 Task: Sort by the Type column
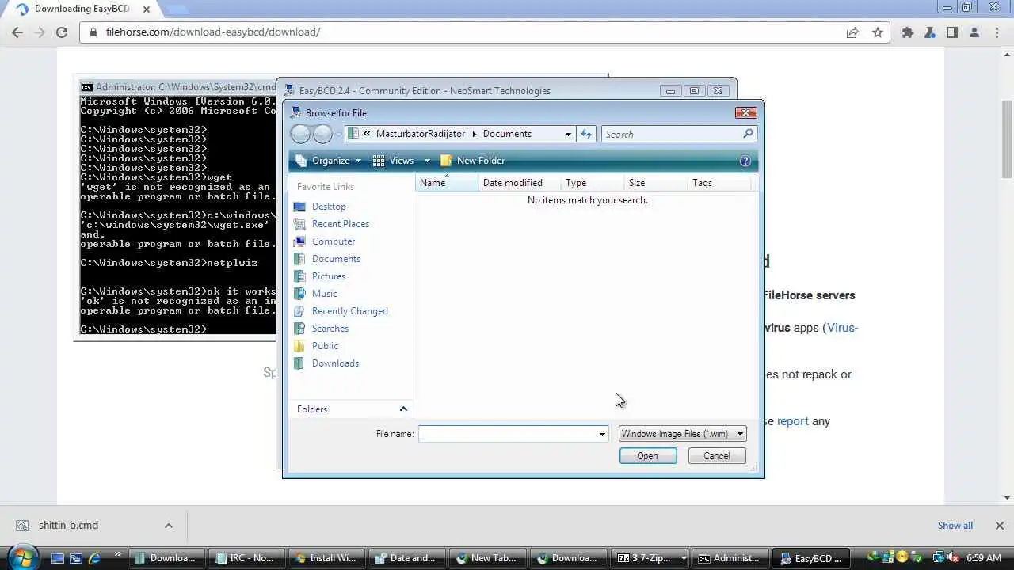[x=593, y=183]
